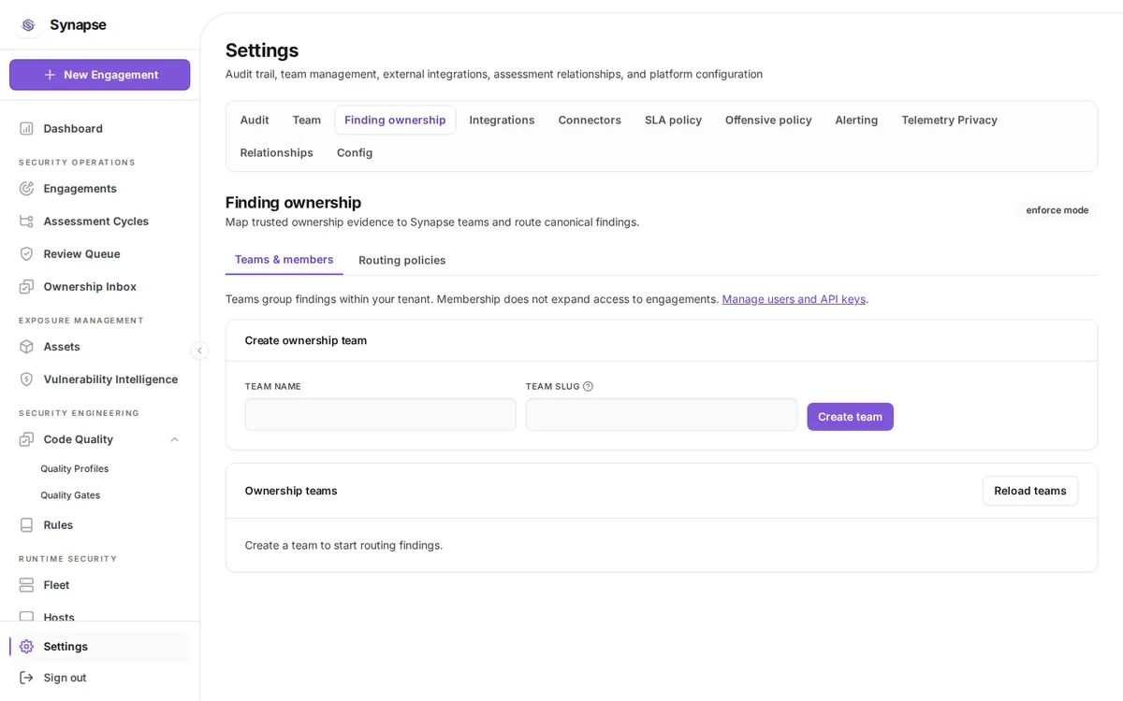The image size is (1123, 701).
Task: Open the SLA policy tab
Action: pos(673,120)
